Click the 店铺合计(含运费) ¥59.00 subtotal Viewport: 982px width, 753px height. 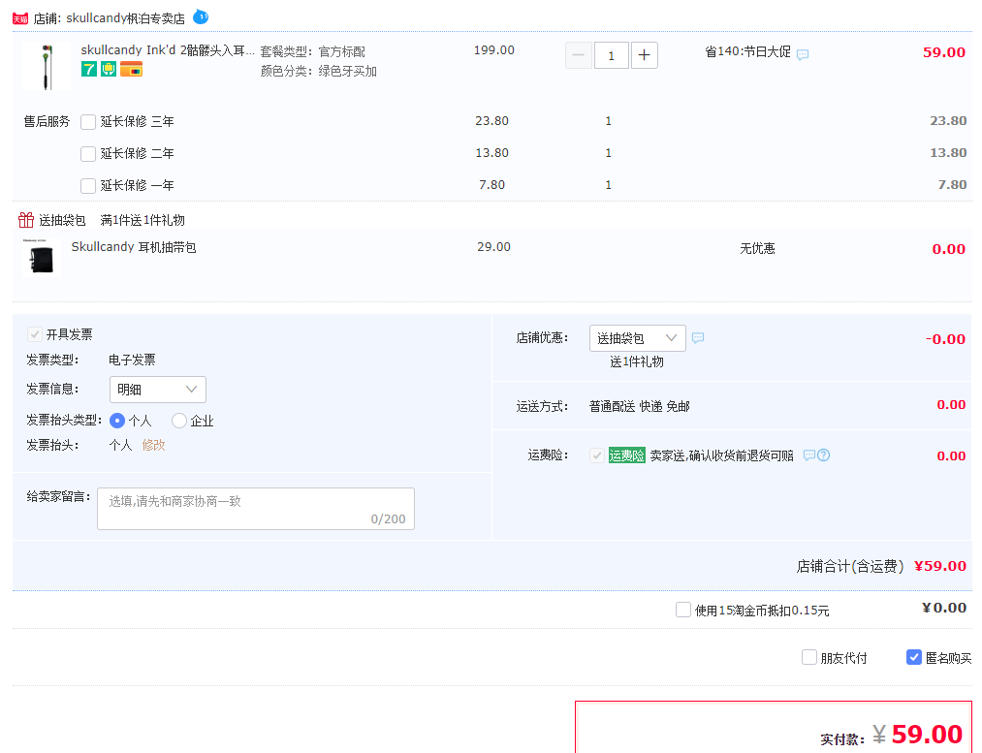(x=881, y=567)
